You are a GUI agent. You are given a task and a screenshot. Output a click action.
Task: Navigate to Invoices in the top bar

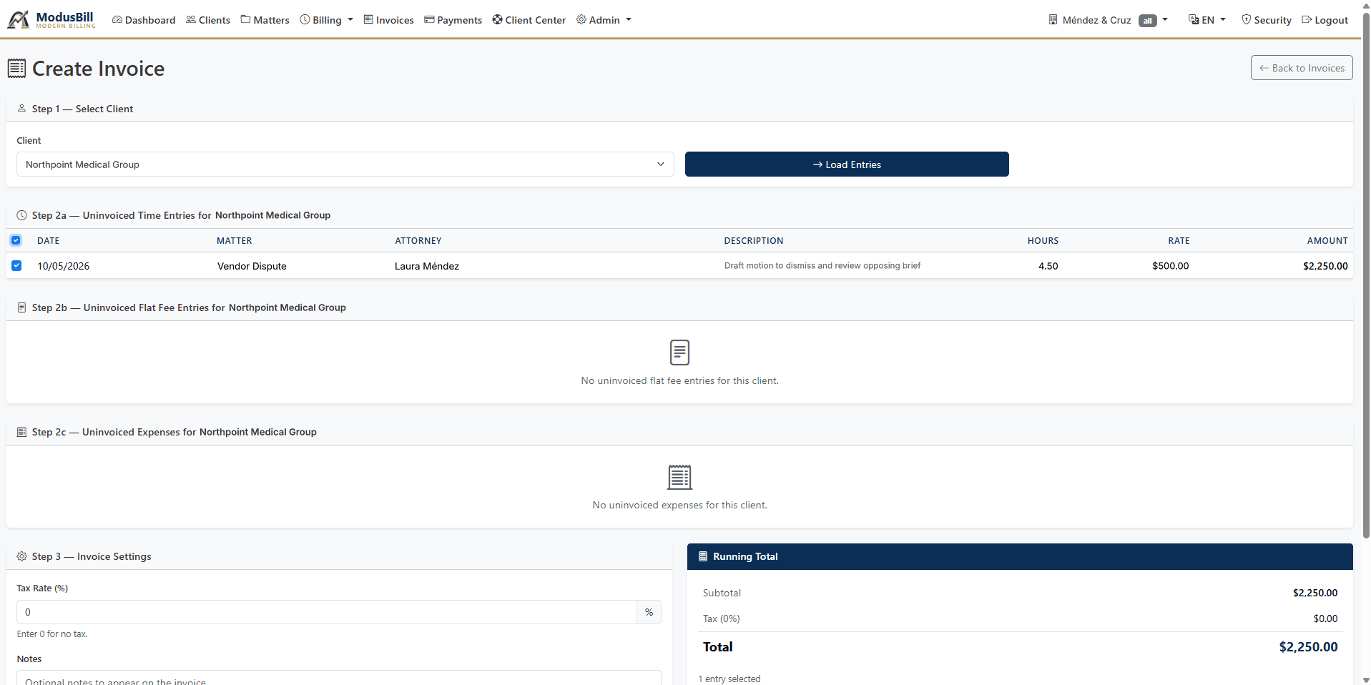pyautogui.click(x=388, y=20)
